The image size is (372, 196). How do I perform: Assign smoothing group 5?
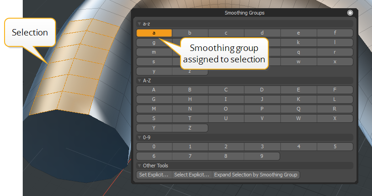pyautogui.click(x=335, y=146)
